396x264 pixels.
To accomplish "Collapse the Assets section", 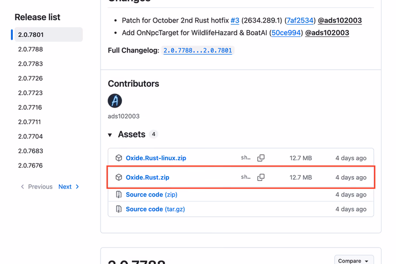I will pyautogui.click(x=110, y=134).
